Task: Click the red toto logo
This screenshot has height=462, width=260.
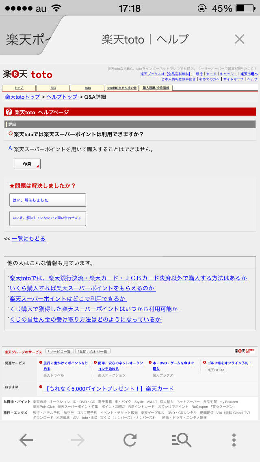Action: [41, 75]
